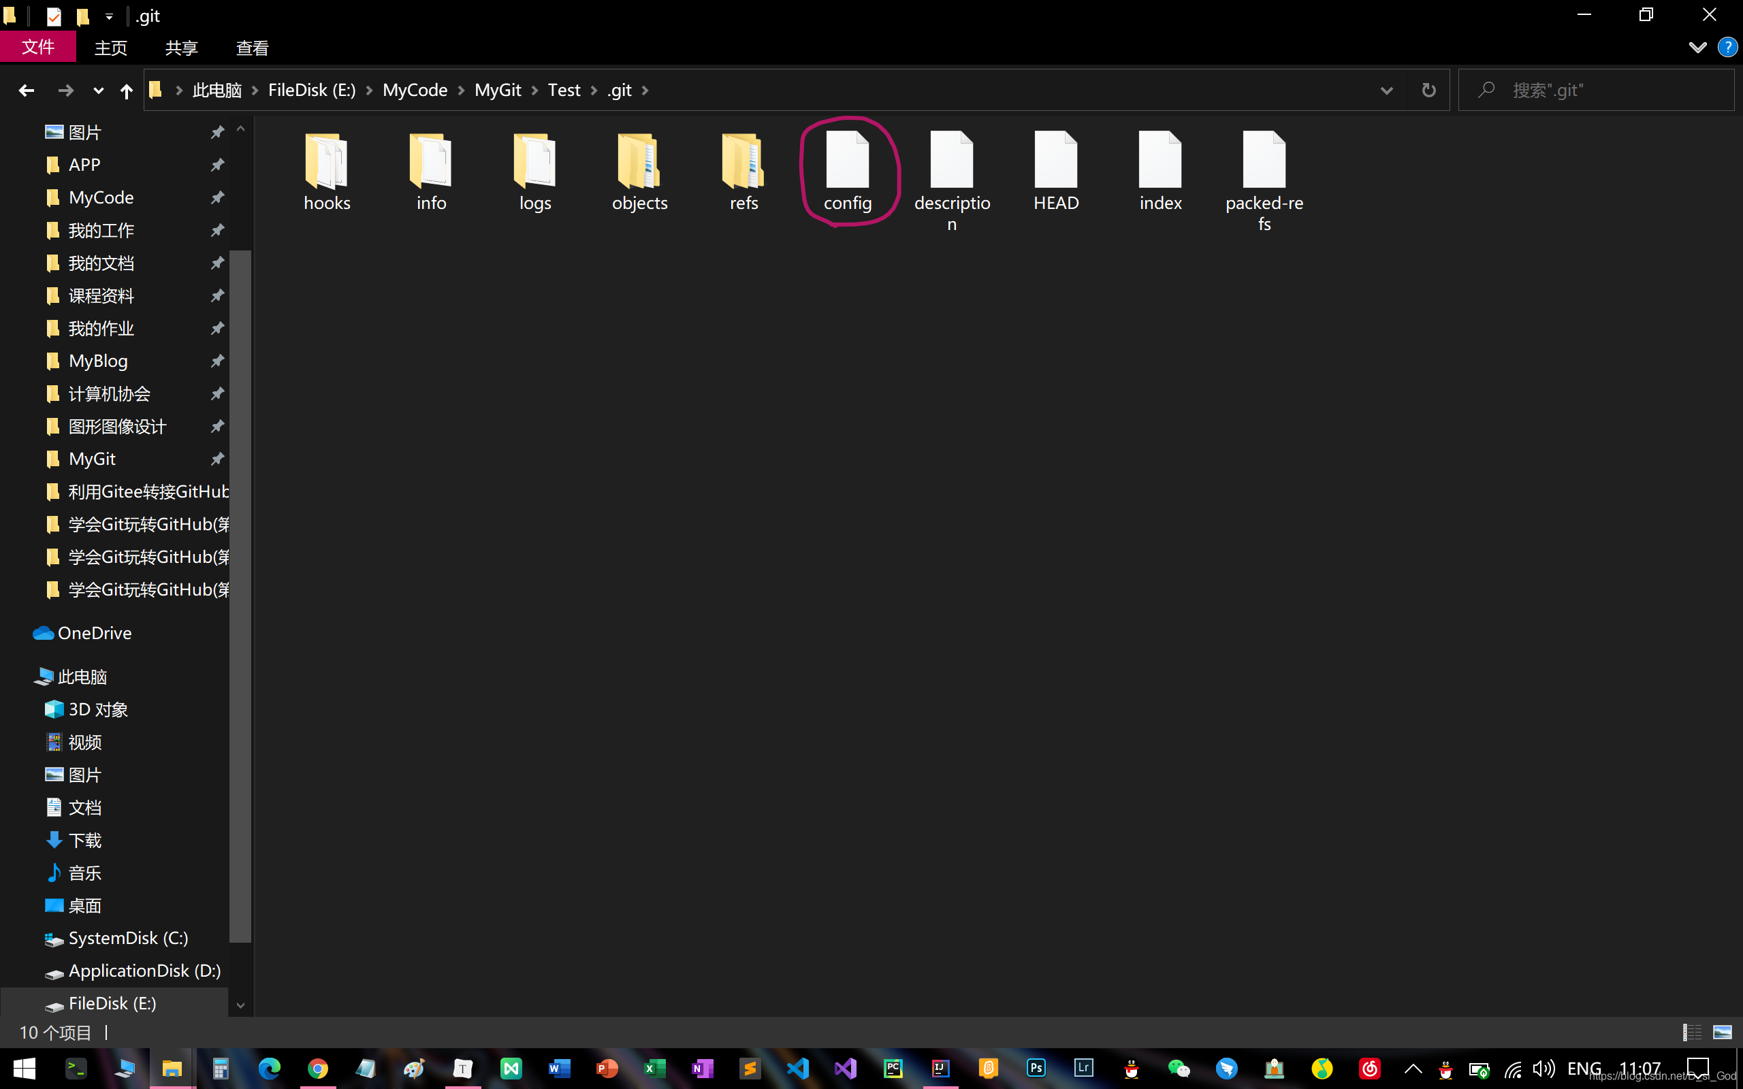Click the refresh button in address bar
Viewport: 1743px width, 1089px height.
pyautogui.click(x=1428, y=90)
